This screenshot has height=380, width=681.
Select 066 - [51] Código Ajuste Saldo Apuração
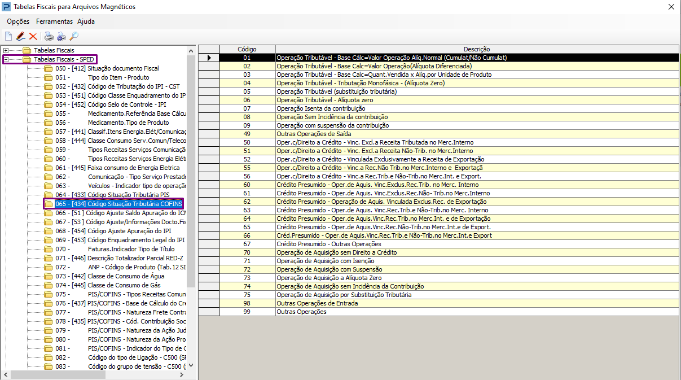coord(121,213)
